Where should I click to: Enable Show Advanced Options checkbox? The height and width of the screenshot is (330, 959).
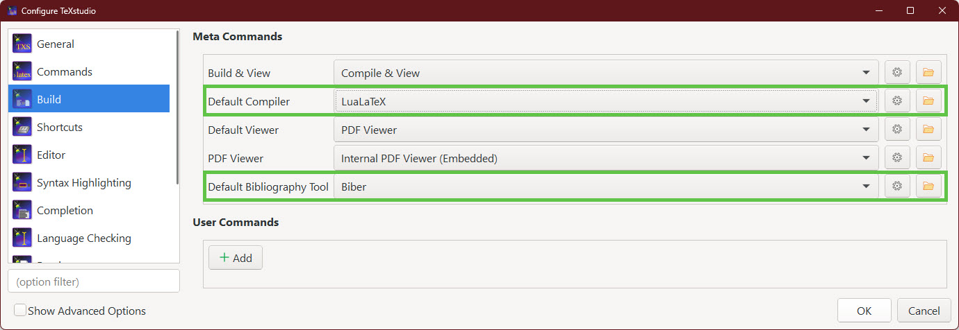tap(21, 311)
